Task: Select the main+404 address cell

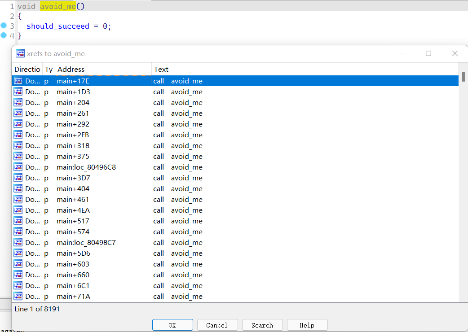Action: (x=103, y=188)
